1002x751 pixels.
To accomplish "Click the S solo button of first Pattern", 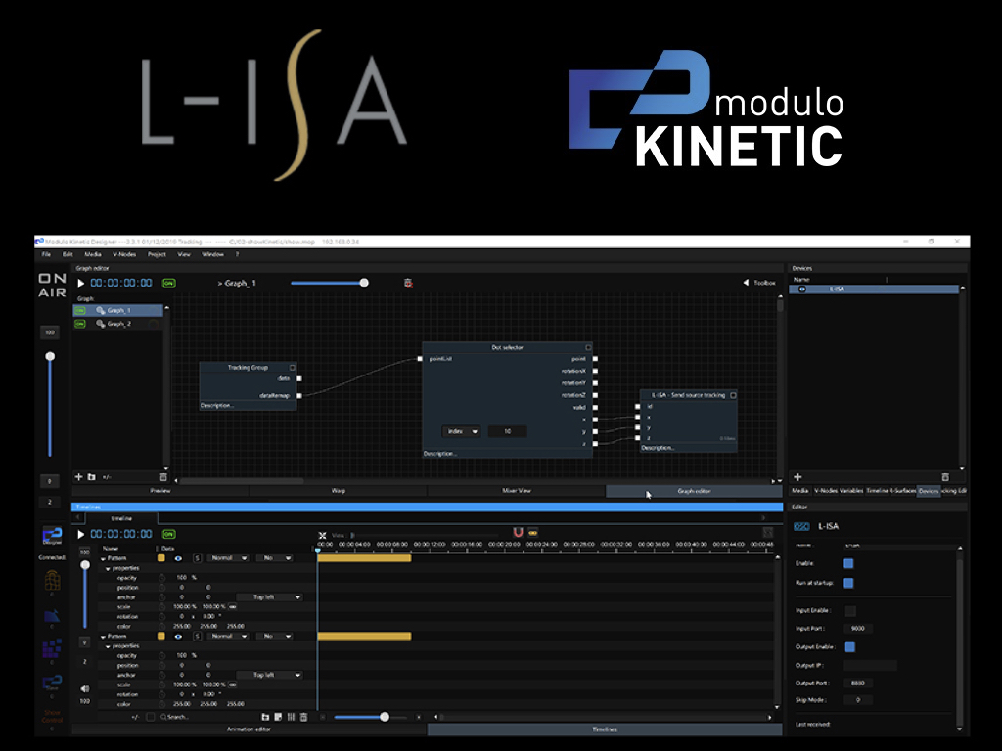I will pyautogui.click(x=197, y=558).
